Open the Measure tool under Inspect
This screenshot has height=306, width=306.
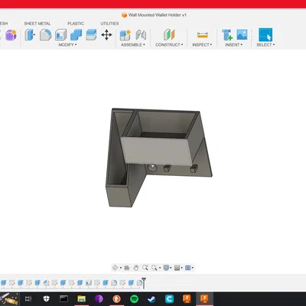tap(203, 34)
